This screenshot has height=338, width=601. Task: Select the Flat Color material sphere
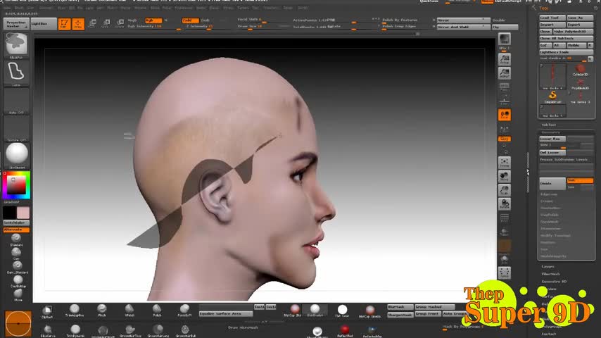(342, 311)
